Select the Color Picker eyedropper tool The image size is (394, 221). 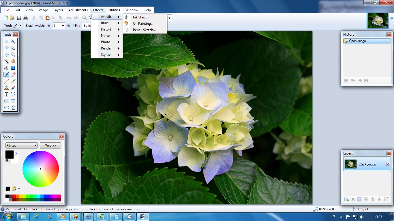point(13,81)
